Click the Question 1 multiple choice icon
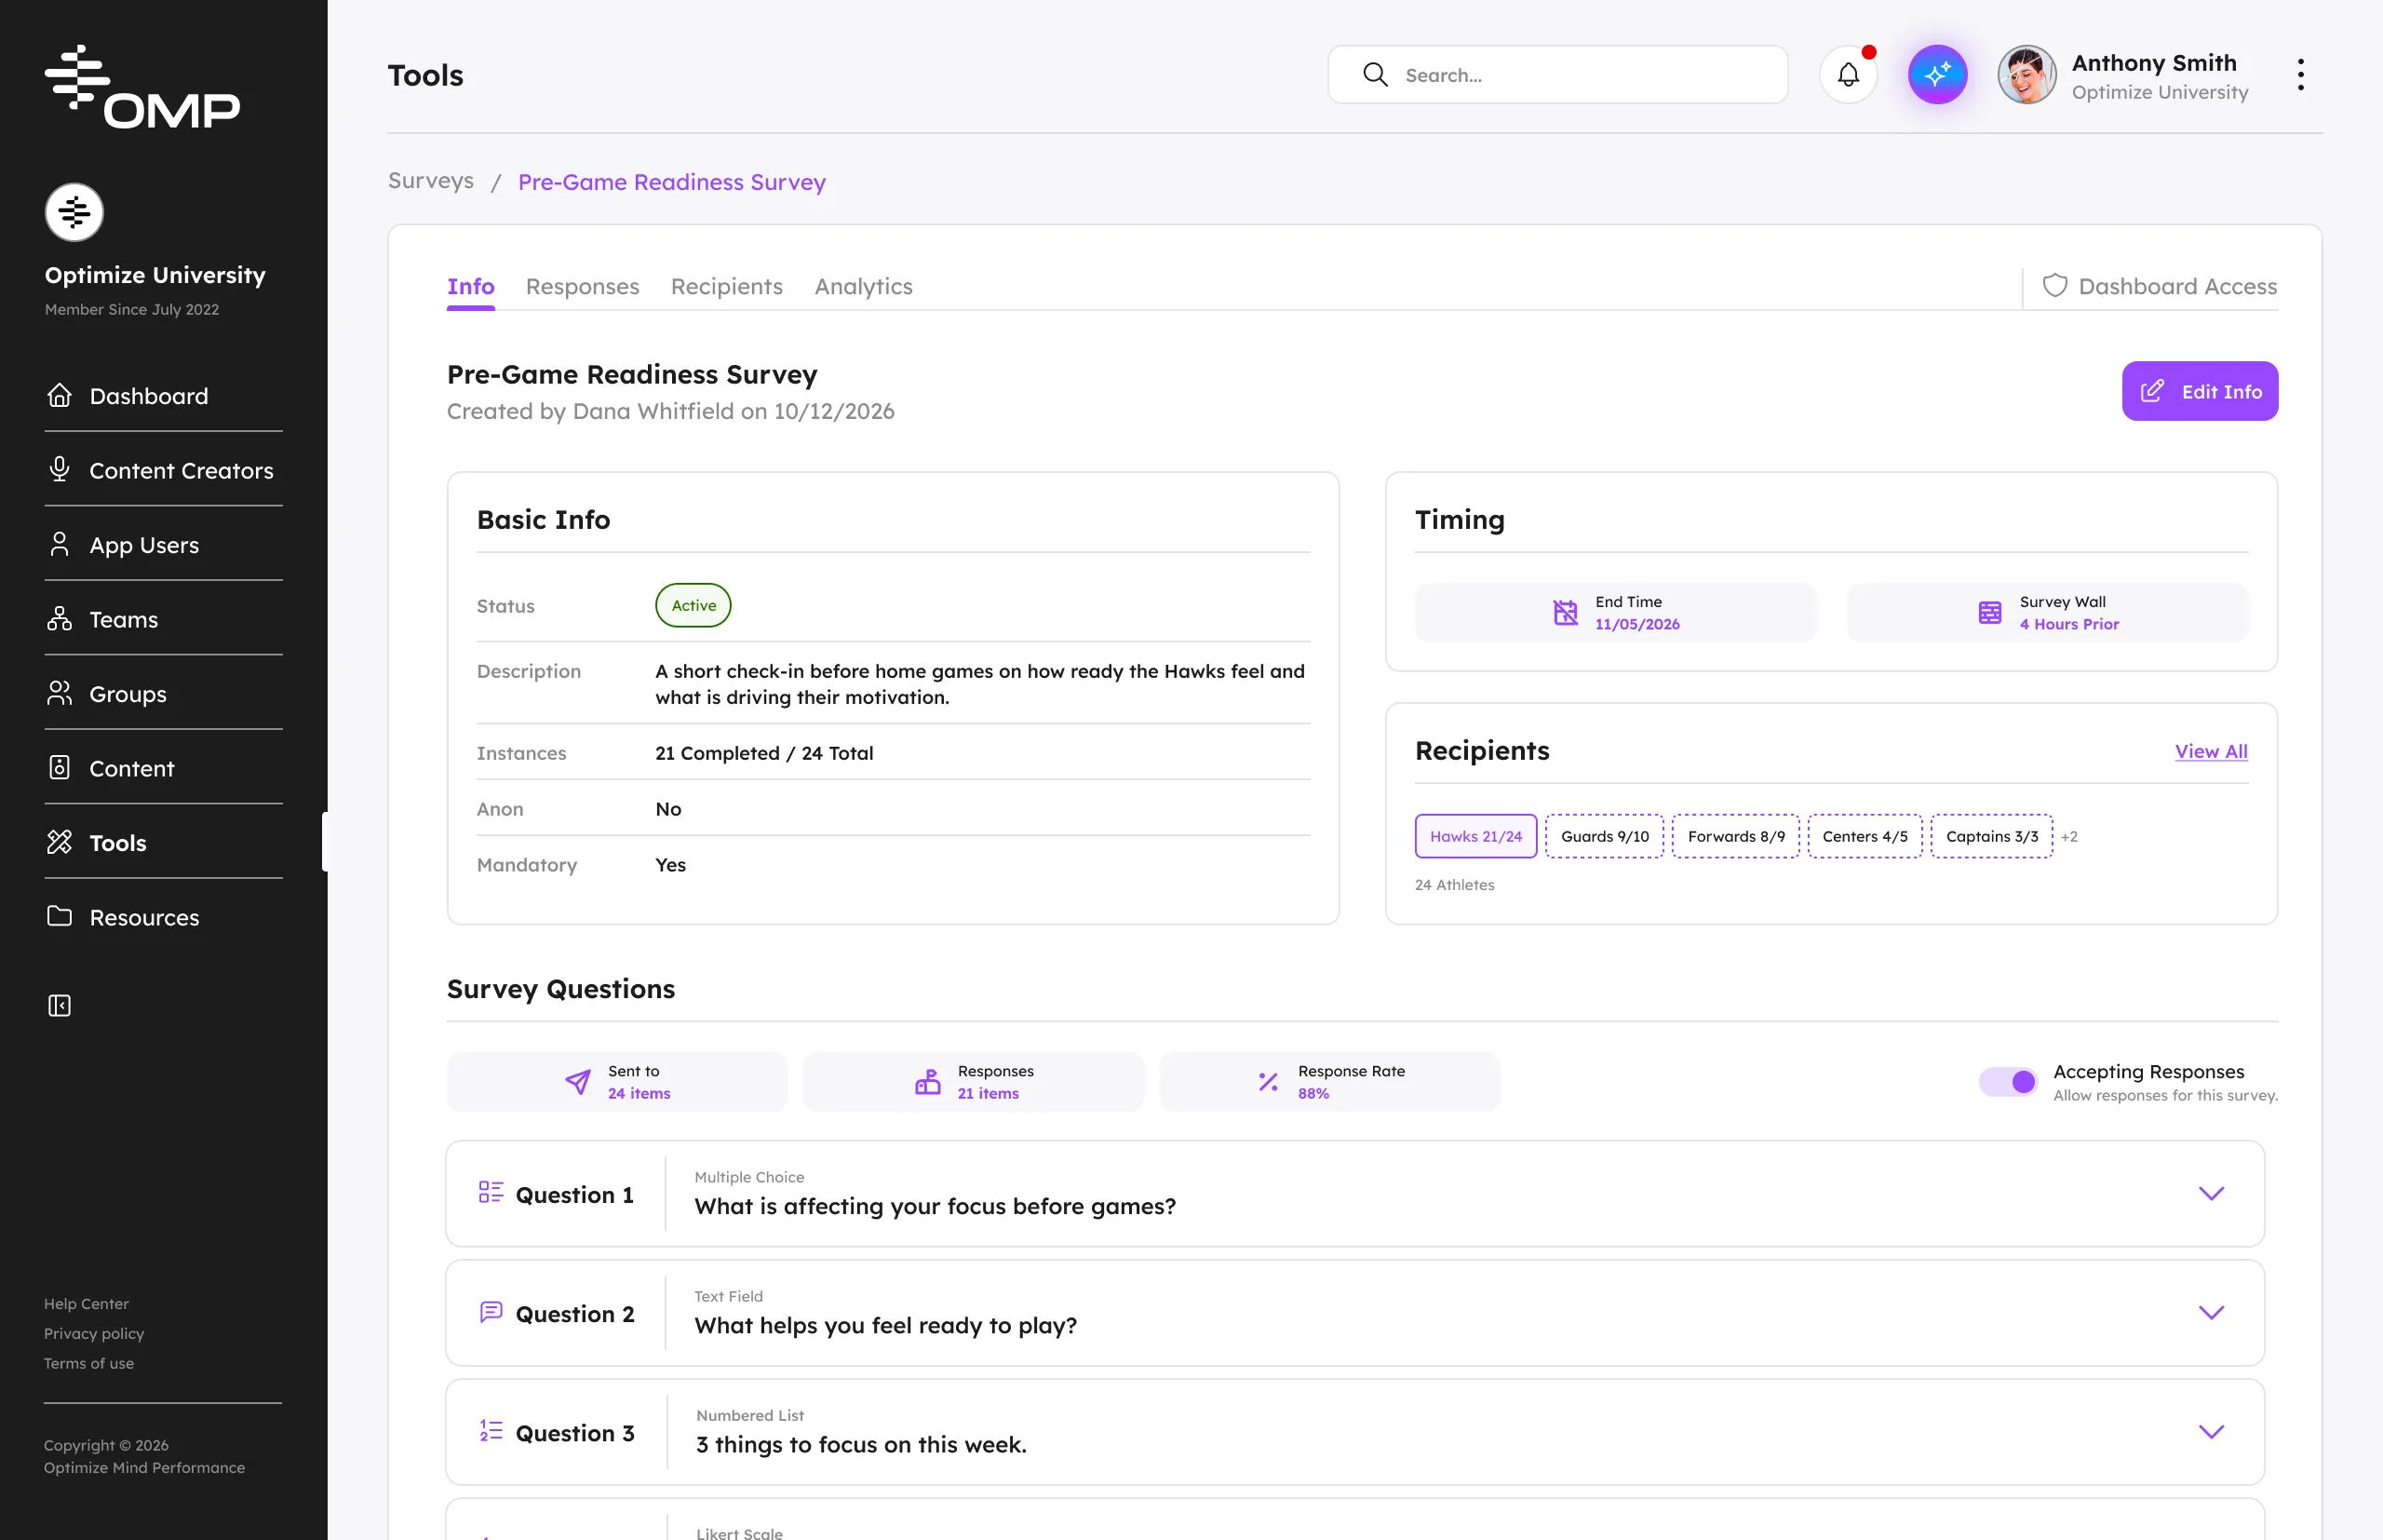The image size is (2383, 1540). pos(491,1192)
